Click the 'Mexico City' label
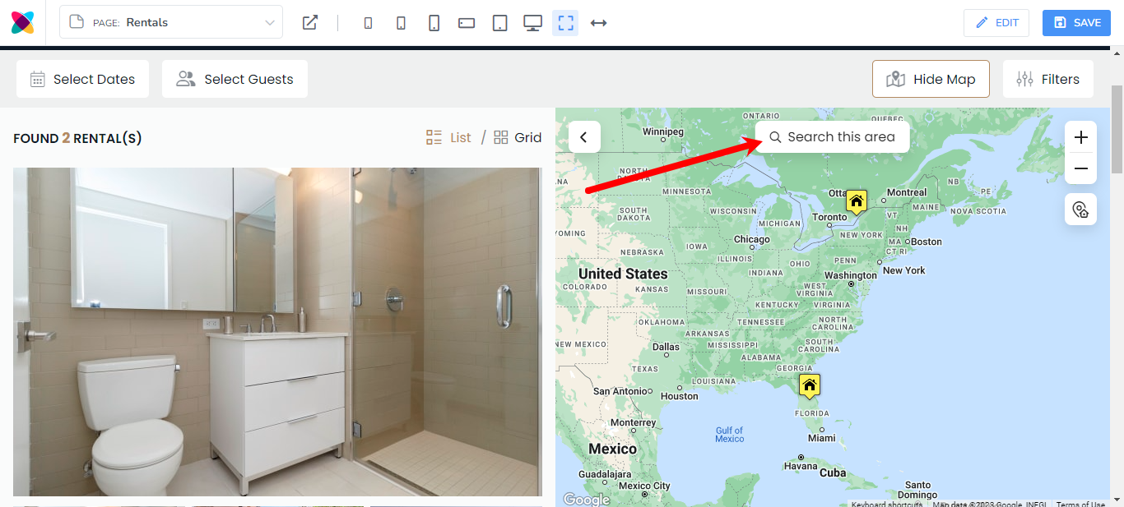1124x507 pixels. pos(644,486)
